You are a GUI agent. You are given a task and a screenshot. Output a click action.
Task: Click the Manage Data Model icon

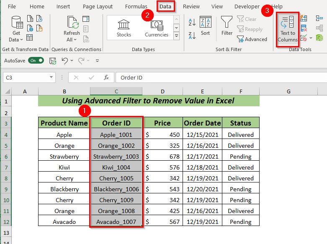click(319, 38)
